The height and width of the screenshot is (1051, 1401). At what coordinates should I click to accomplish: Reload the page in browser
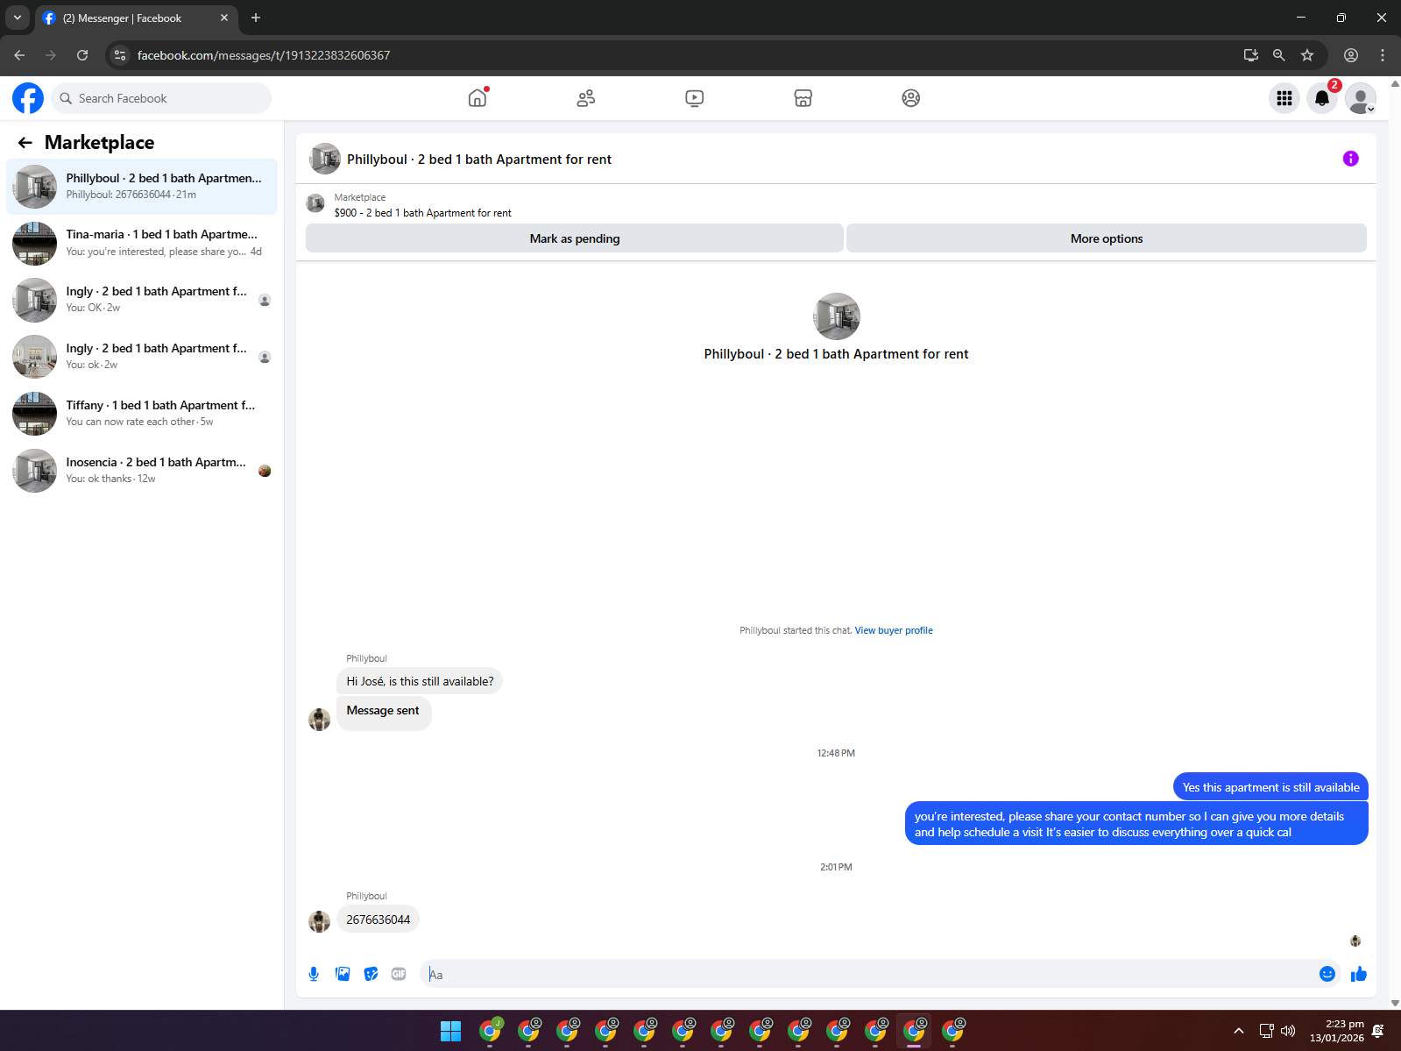coord(82,55)
